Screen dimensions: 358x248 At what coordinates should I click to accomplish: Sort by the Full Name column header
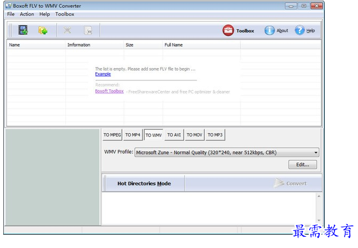click(x=202, y=45)
